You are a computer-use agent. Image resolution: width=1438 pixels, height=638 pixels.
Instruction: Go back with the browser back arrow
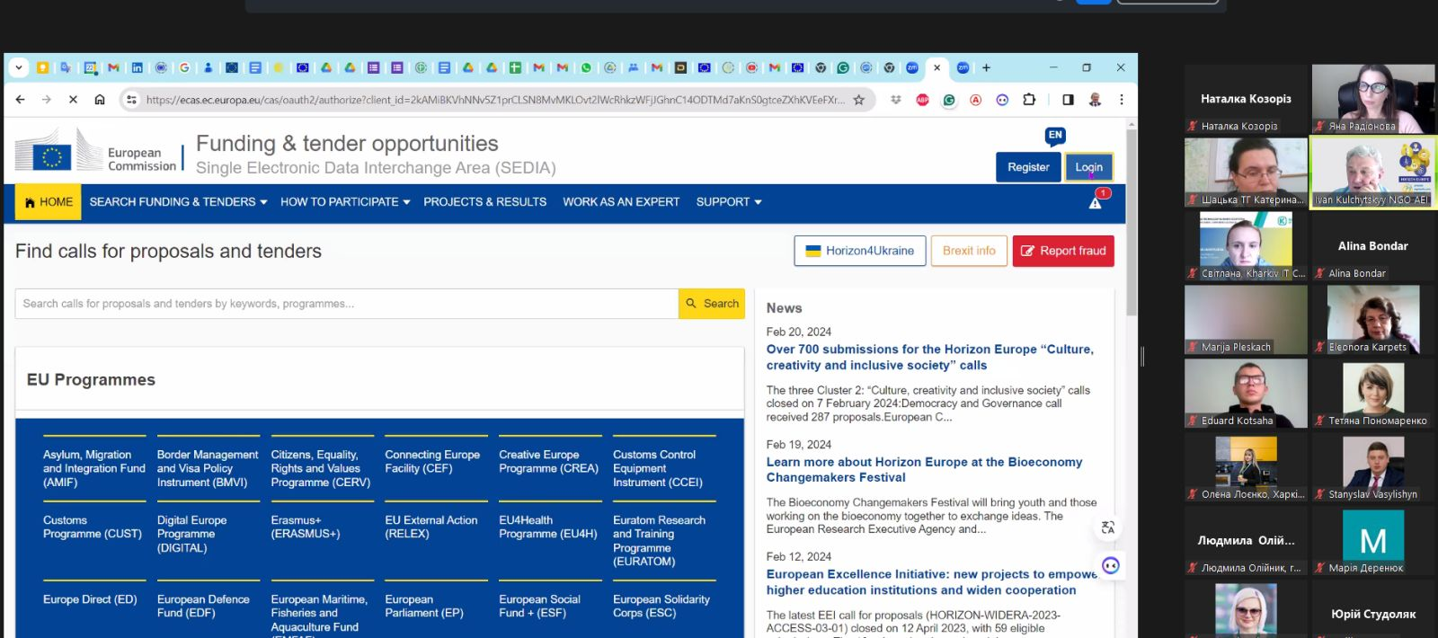point(20,100)
